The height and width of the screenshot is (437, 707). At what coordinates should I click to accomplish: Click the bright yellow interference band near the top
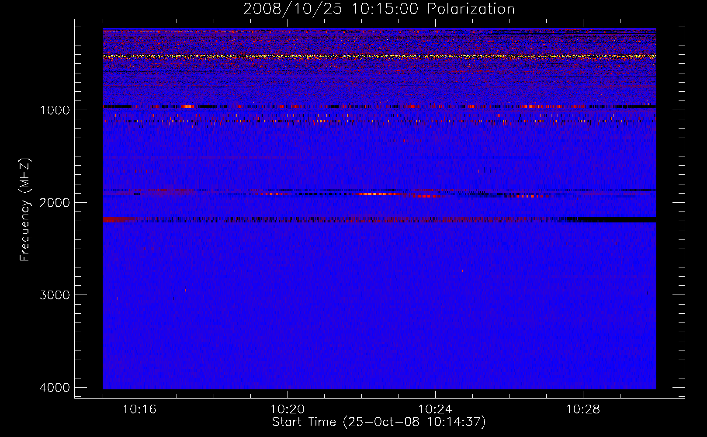[x=379, y=56]
